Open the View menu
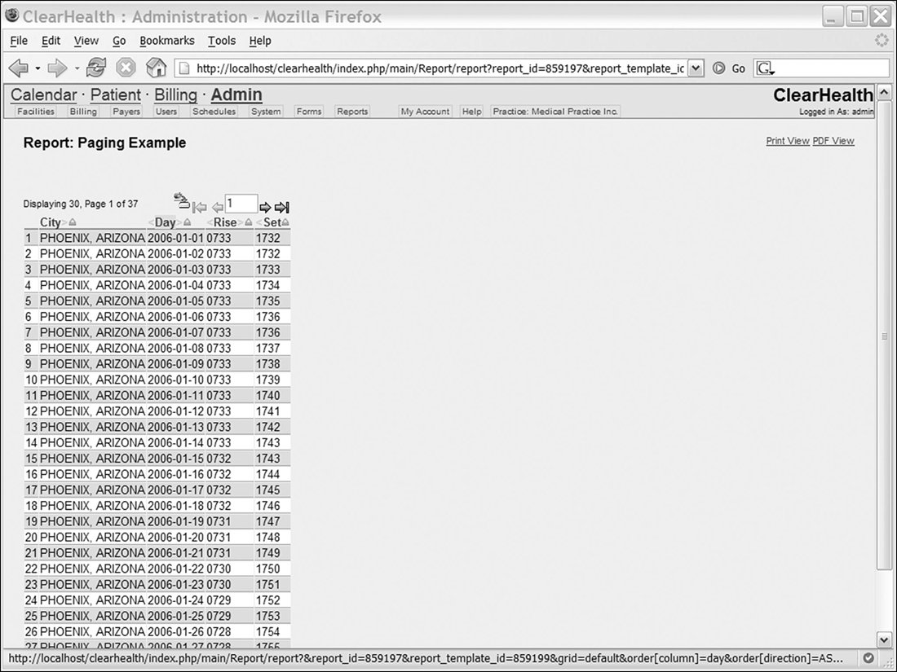This screenshot has height=672, width=897. coord(86,41)
